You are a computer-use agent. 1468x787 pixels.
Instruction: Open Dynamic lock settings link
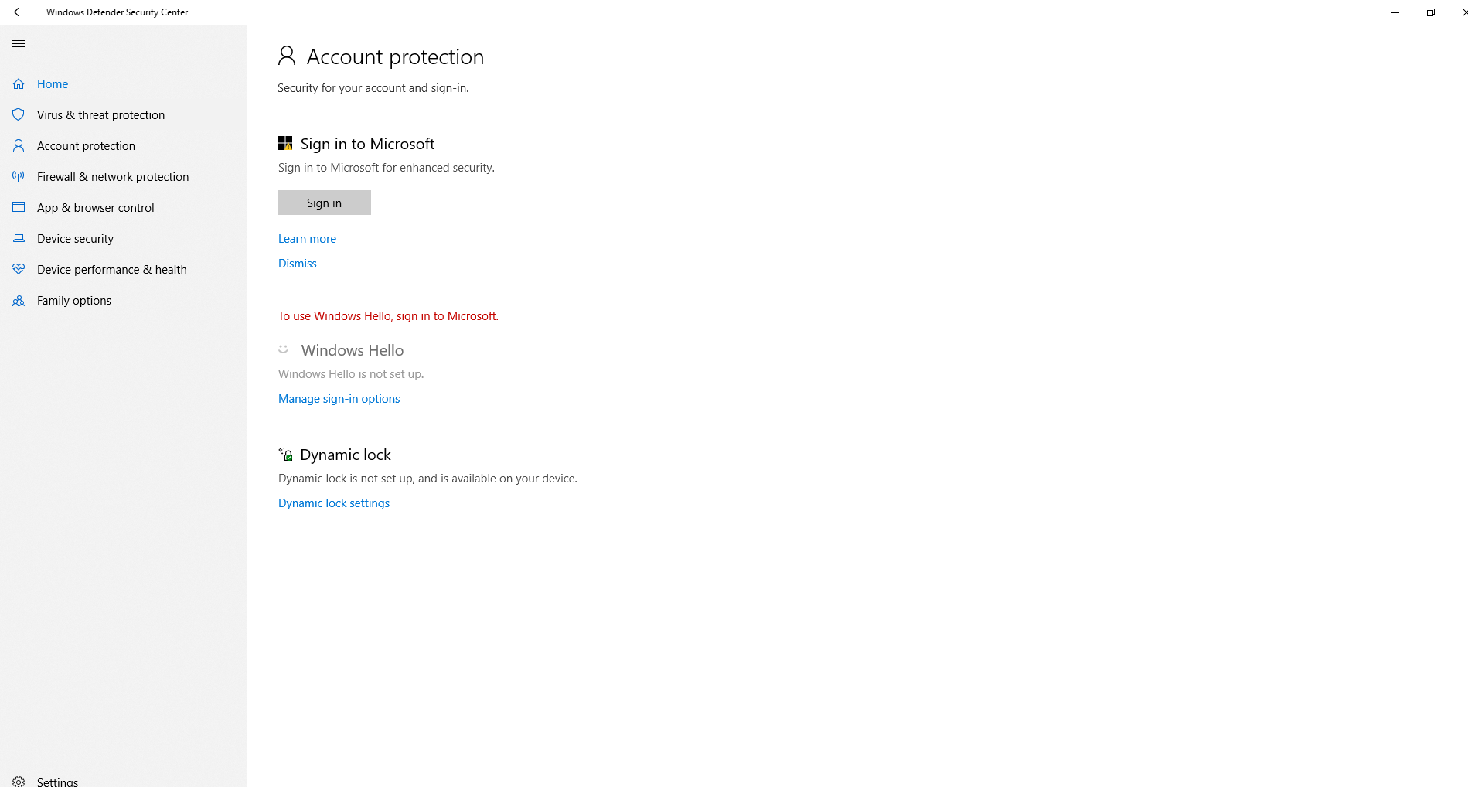334,503
